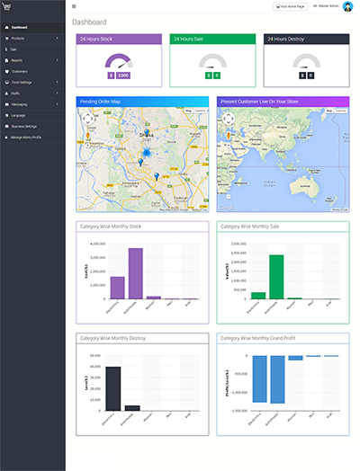The image size is (360, 471).
Task: Toggle sidebar with the hamburger menu icon
Action: 74,6
